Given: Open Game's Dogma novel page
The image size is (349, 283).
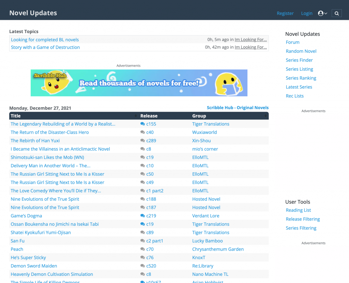Looking at the screenshot, I should (x=26, y=216).
